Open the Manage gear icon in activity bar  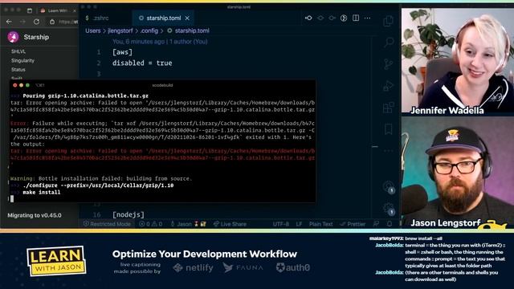(389, 209)
